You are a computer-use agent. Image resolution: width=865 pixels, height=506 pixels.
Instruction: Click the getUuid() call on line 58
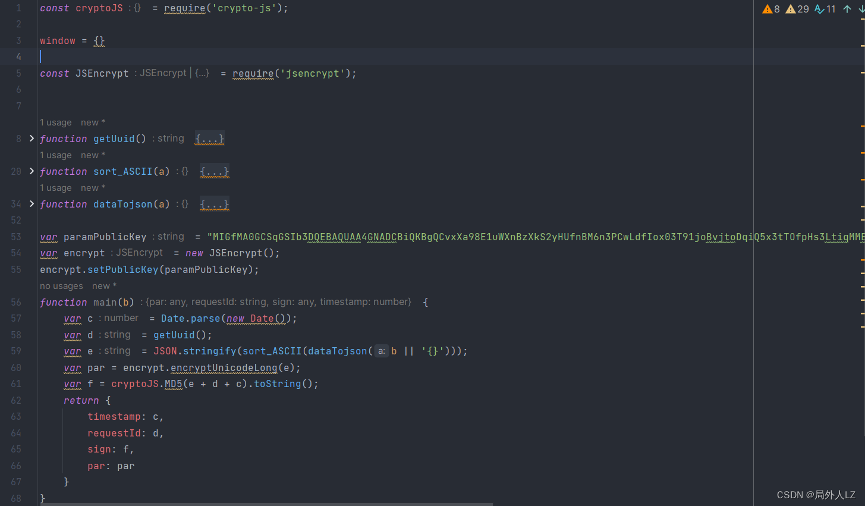click(180, 335)
